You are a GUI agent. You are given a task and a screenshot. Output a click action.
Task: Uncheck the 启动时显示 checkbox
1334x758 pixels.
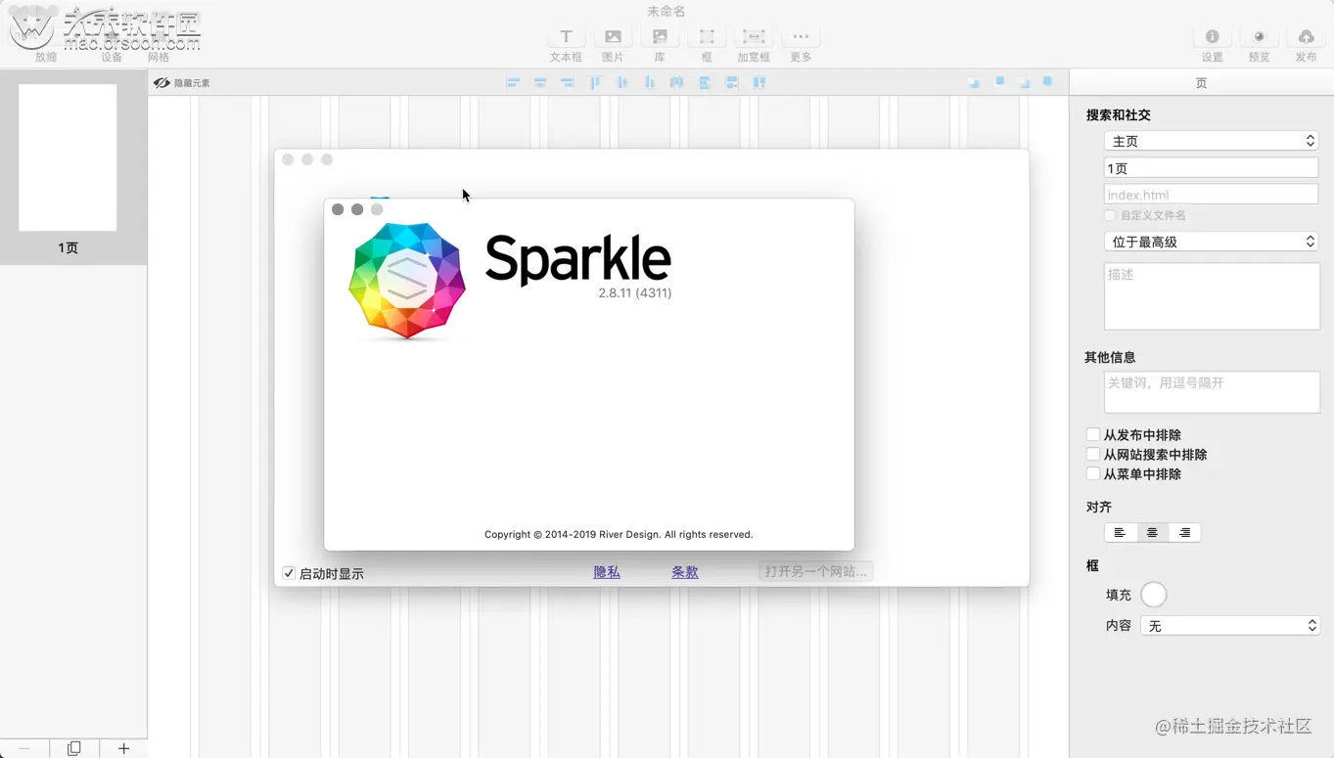pyautogui.click(x=289, y=573)
